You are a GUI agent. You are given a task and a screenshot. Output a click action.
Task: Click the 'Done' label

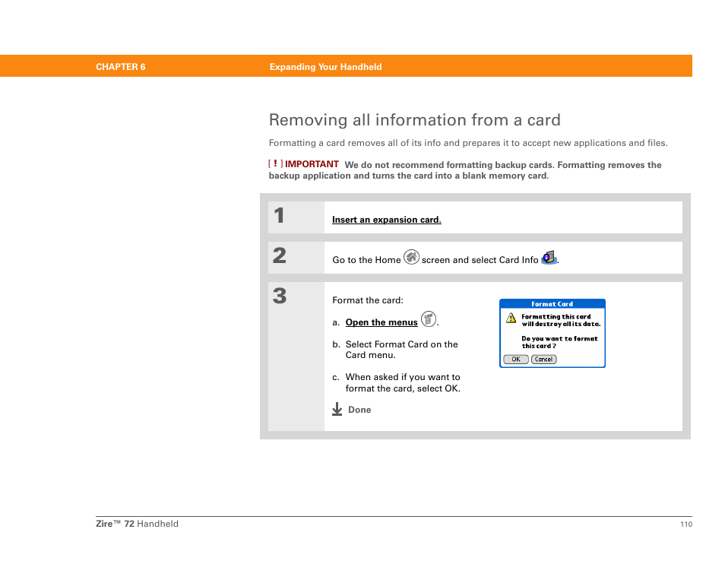(359, 410)
